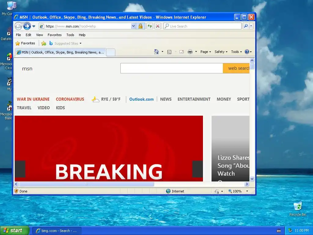Click the address bar URL field
This screenshot has height=235, width=313.
(85, 26)
